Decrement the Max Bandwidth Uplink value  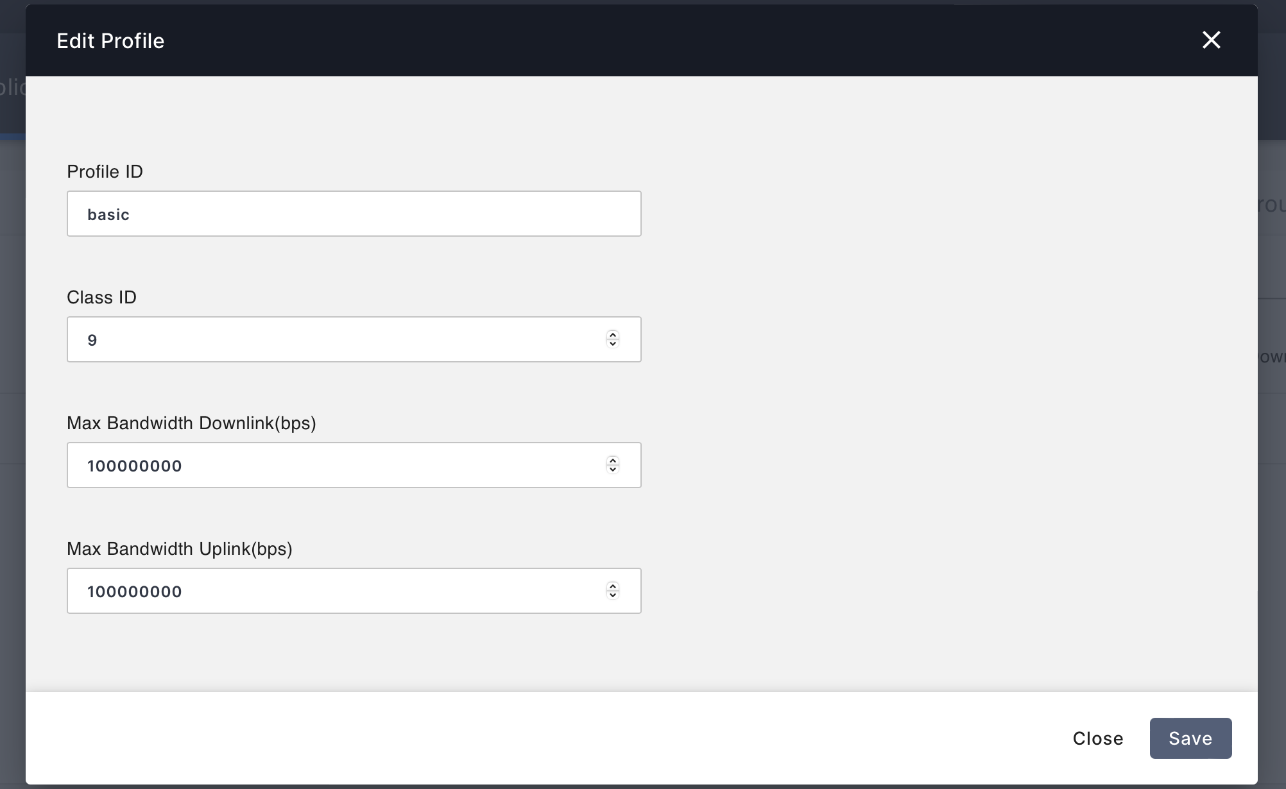click(x=613, y=595)
